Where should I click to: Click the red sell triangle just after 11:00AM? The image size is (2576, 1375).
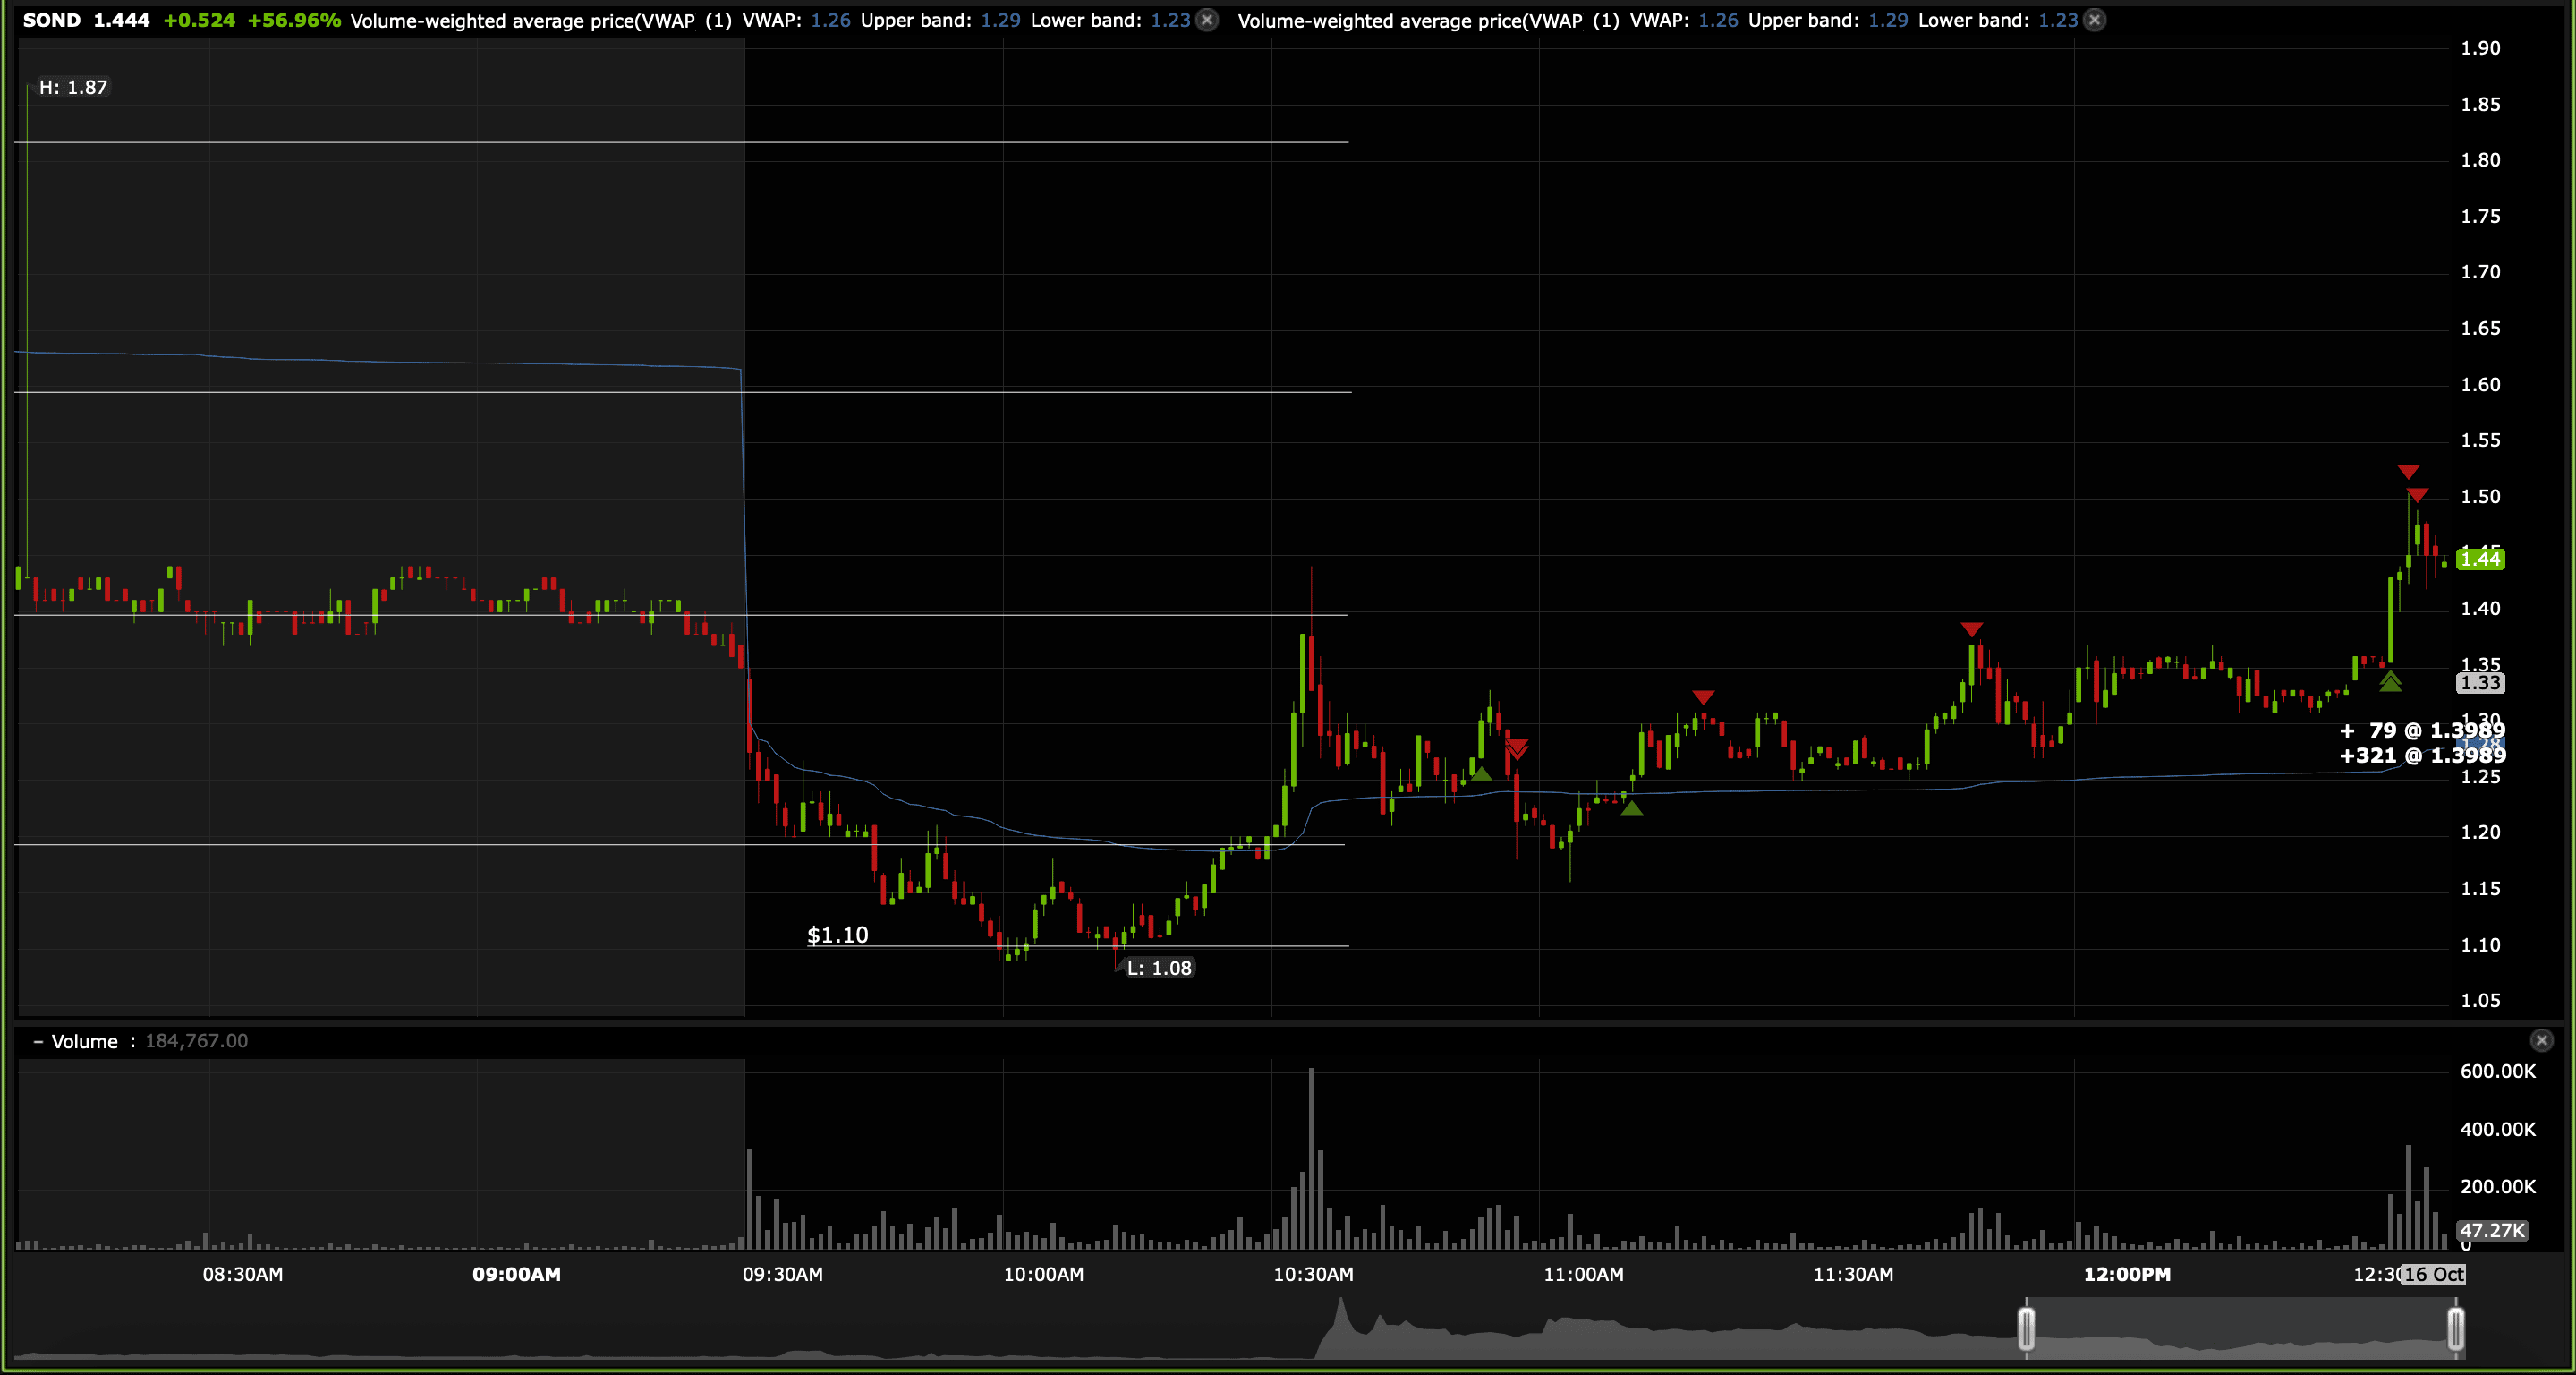[1703, 696]
